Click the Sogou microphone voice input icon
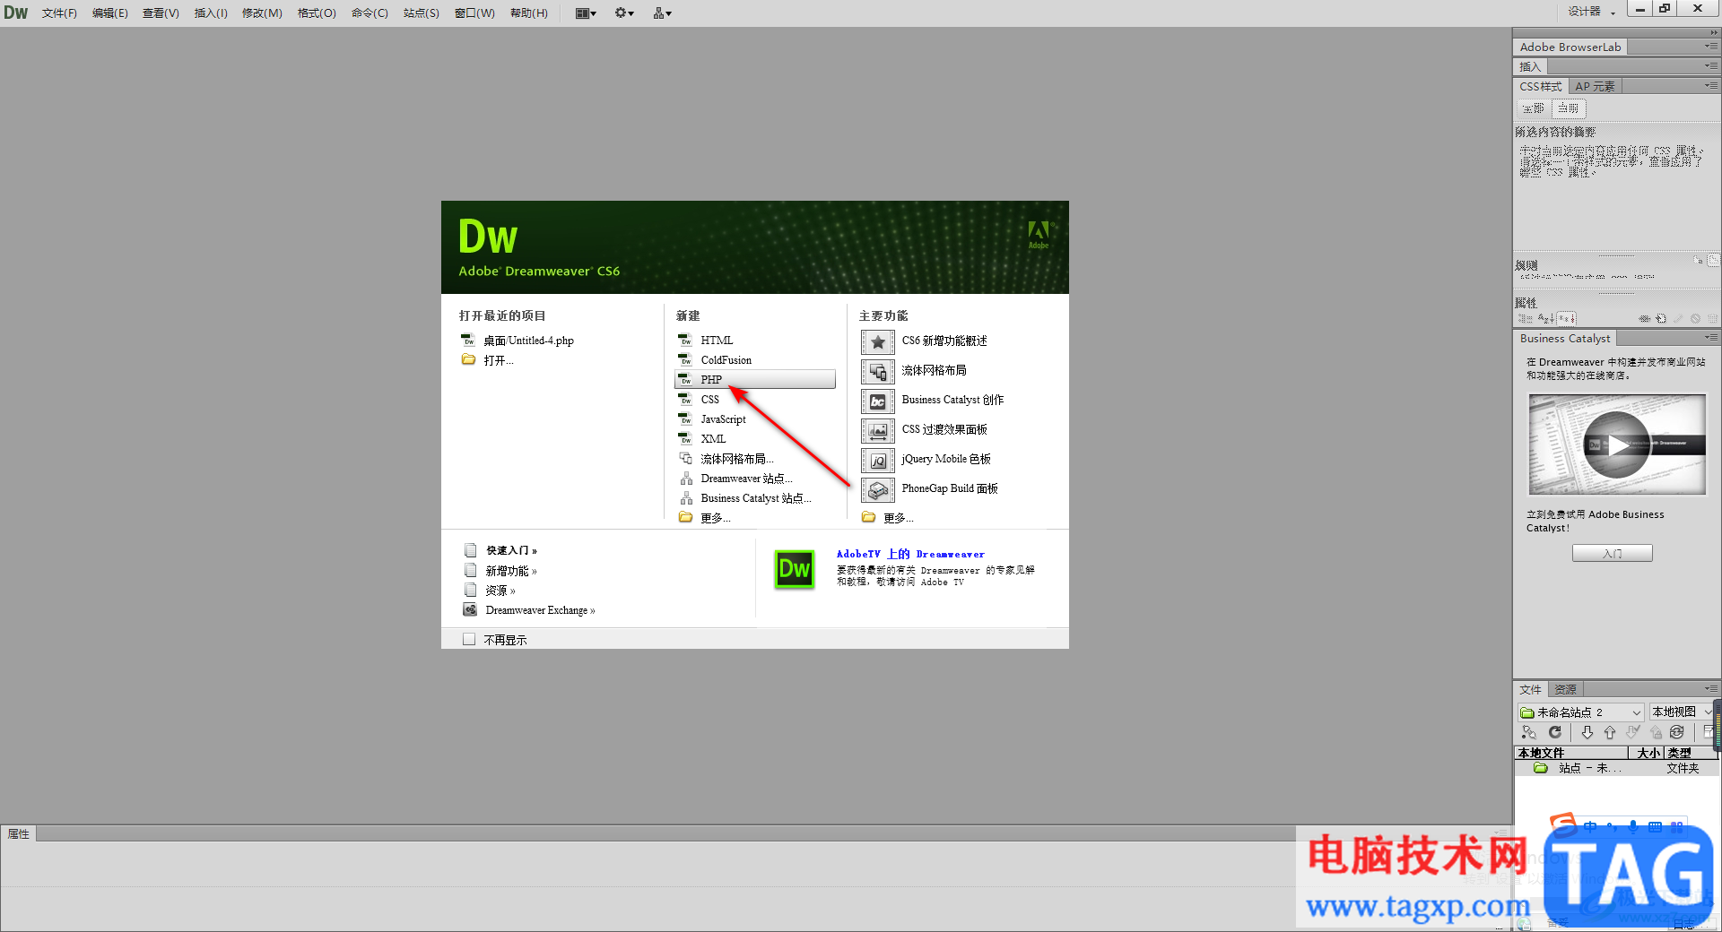This screenshot has height=932, width=1722. coord(1633,826)
